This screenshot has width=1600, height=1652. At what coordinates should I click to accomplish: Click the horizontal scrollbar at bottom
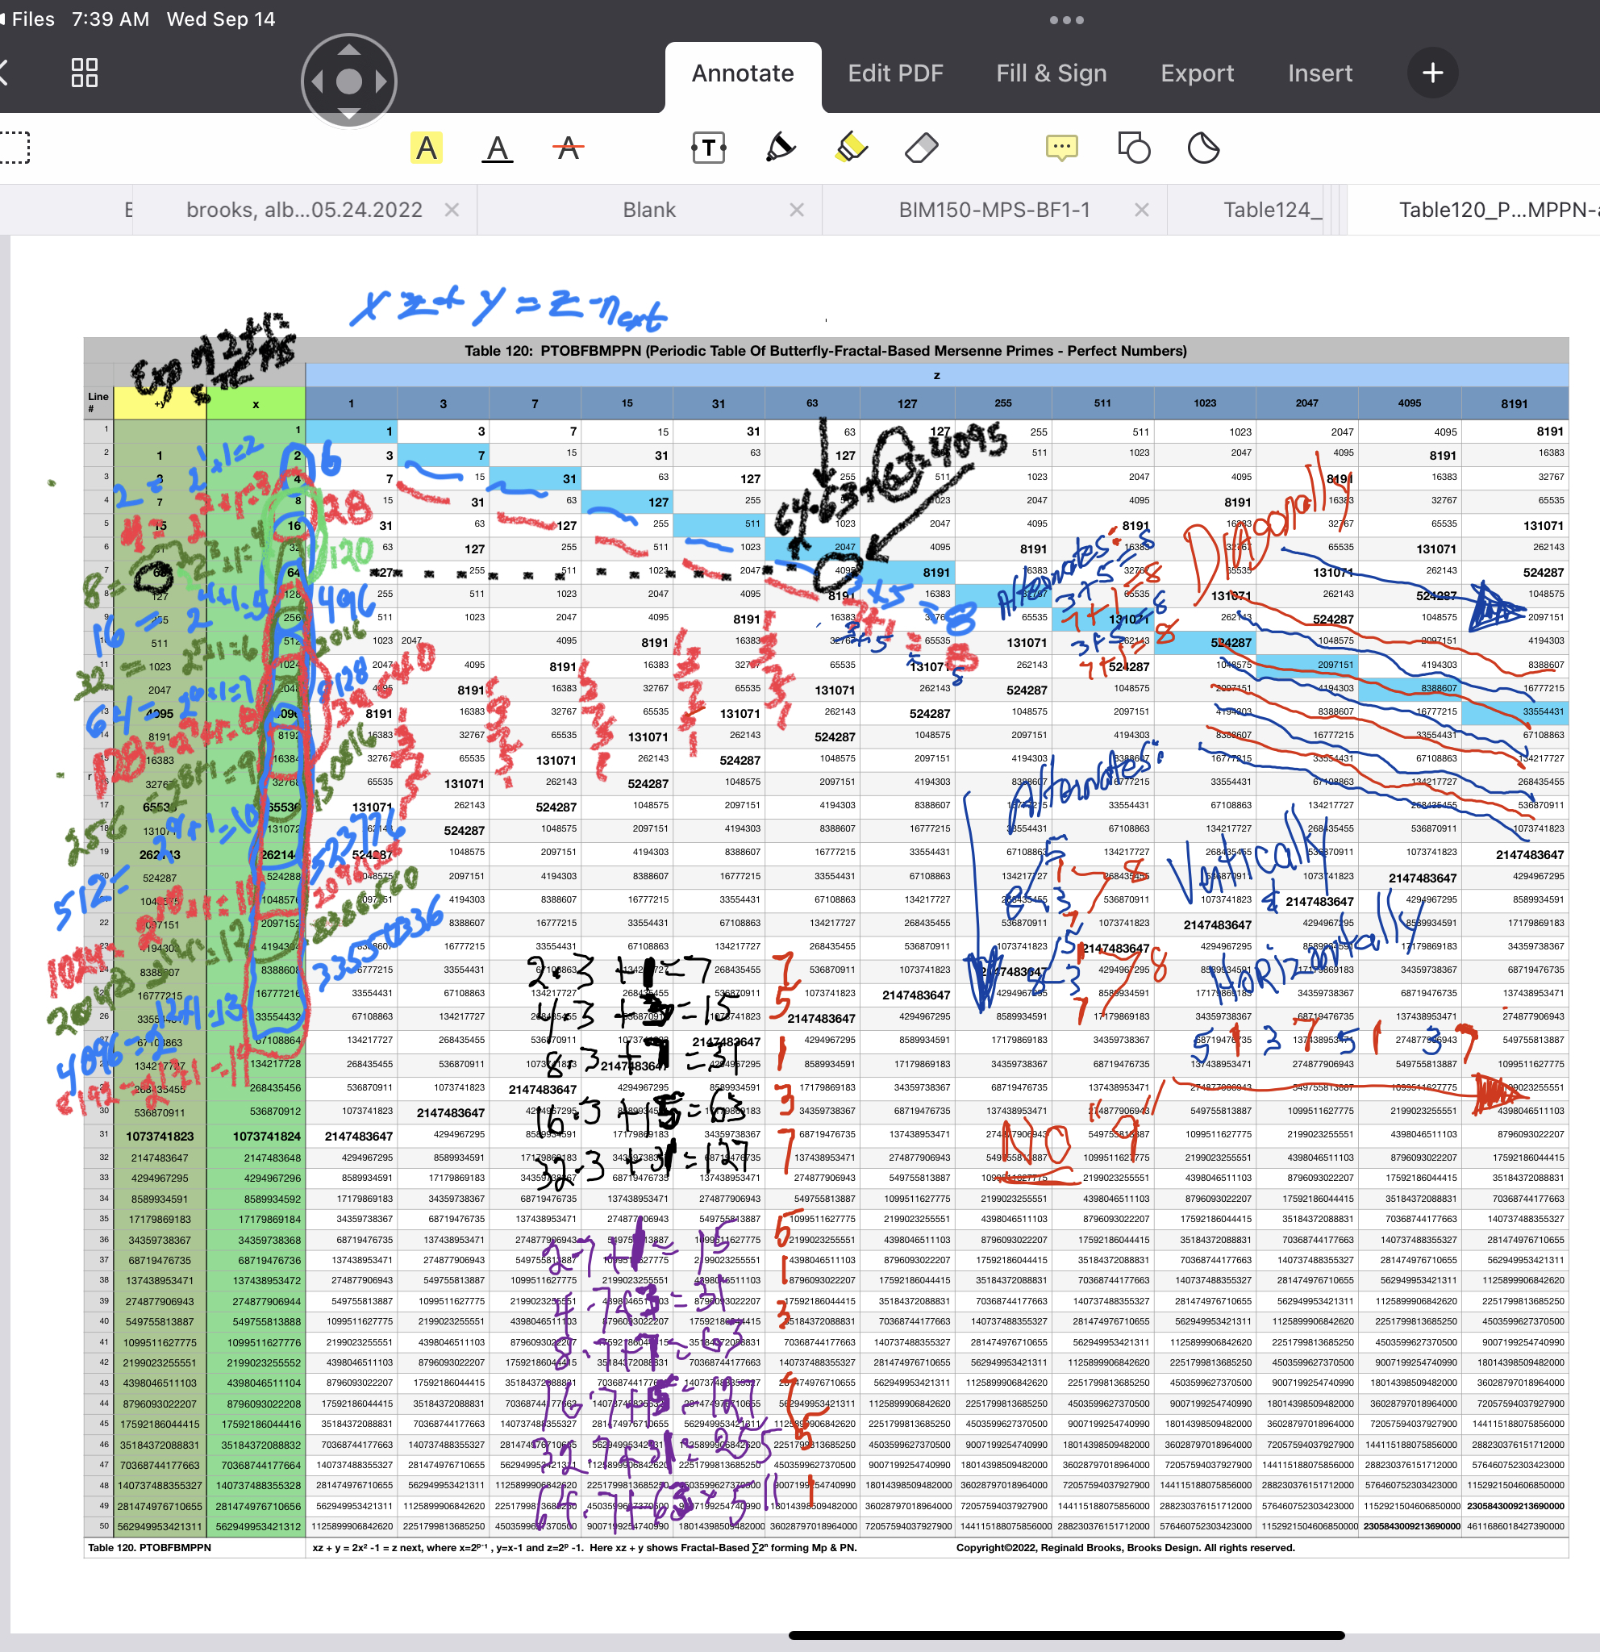tap(1066, 1635)
